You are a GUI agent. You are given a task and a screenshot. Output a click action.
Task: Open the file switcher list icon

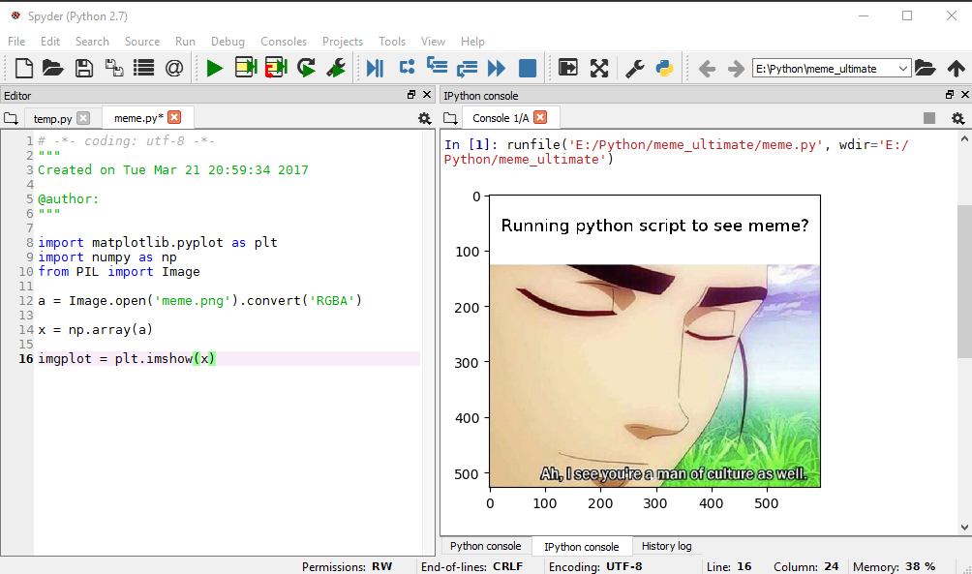pos(144,68)
